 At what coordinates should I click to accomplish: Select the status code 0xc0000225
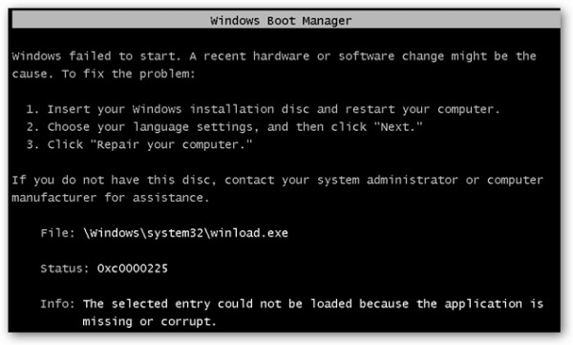click(x=133, y=269)
